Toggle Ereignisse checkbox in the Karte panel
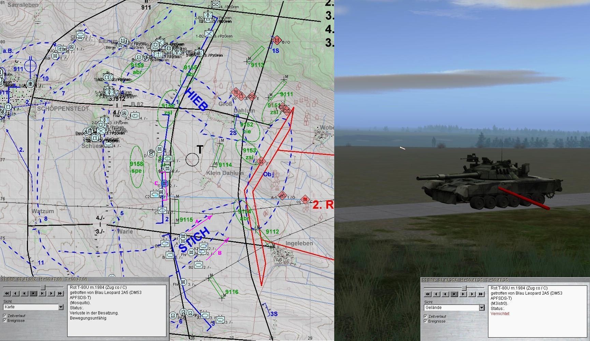 click(5, 321)
